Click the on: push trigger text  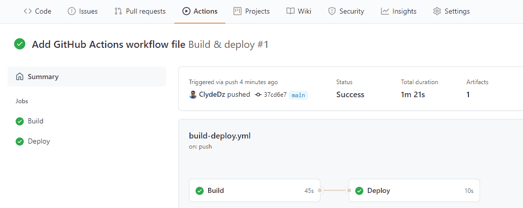pyautogui.click(x=201, y=147)
